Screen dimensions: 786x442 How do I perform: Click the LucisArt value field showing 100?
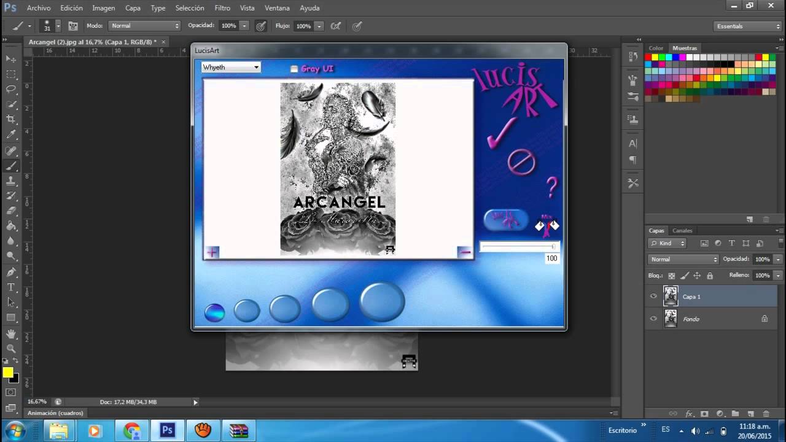pos(552,258)
